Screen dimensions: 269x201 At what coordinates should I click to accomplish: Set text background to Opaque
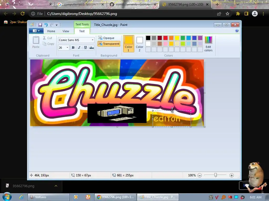(106, 38)
